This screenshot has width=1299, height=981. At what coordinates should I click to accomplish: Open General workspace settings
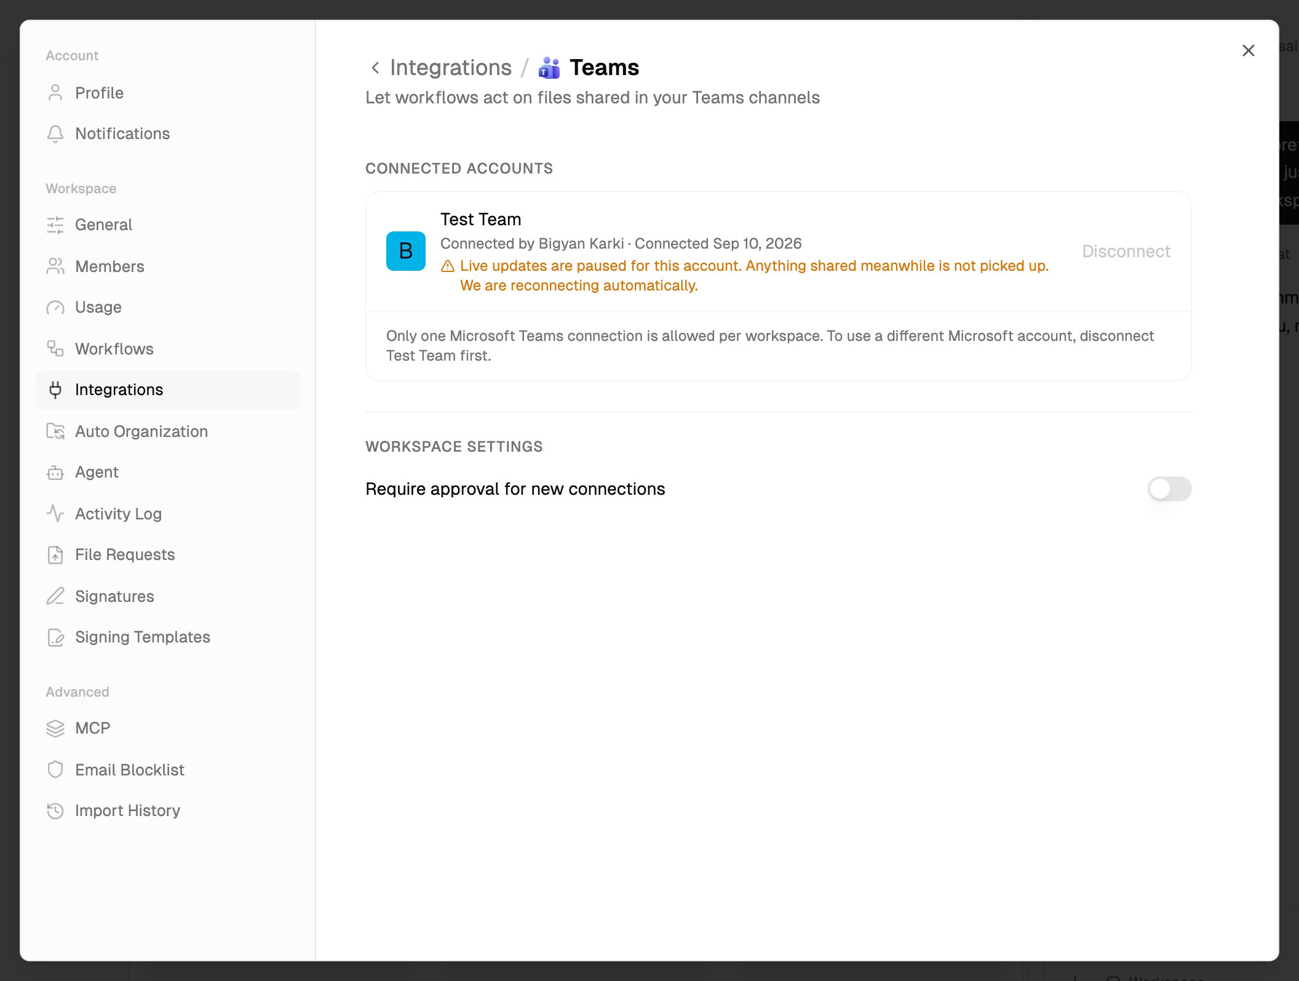coord(167,225)
